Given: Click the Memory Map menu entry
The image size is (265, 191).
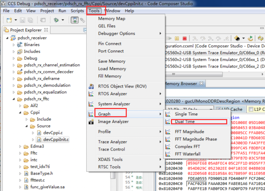Looking at the screenshot, I should (111, 19).
